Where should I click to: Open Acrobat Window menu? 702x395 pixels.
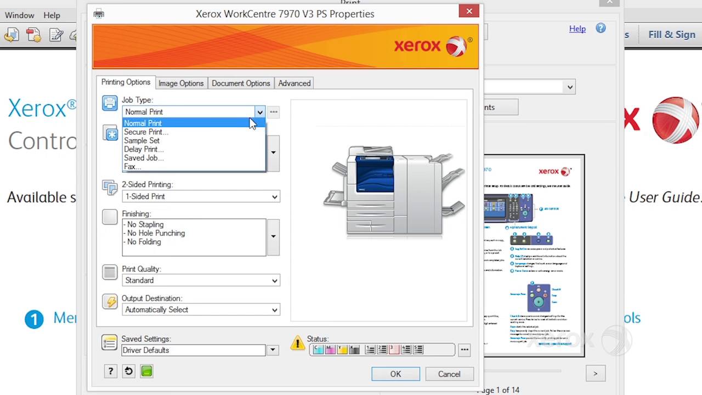(20, 15)
